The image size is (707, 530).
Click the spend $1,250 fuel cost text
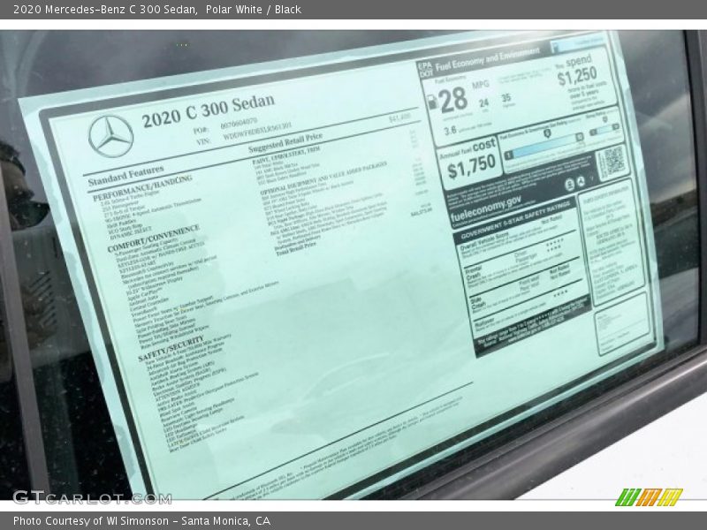coord(576,75)
